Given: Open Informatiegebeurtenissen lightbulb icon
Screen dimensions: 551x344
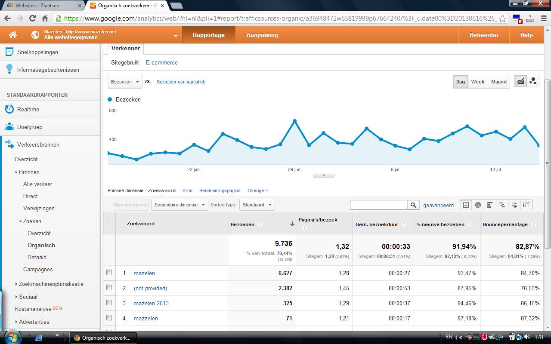Looking at the screenshot, I should tap(9, 69).
